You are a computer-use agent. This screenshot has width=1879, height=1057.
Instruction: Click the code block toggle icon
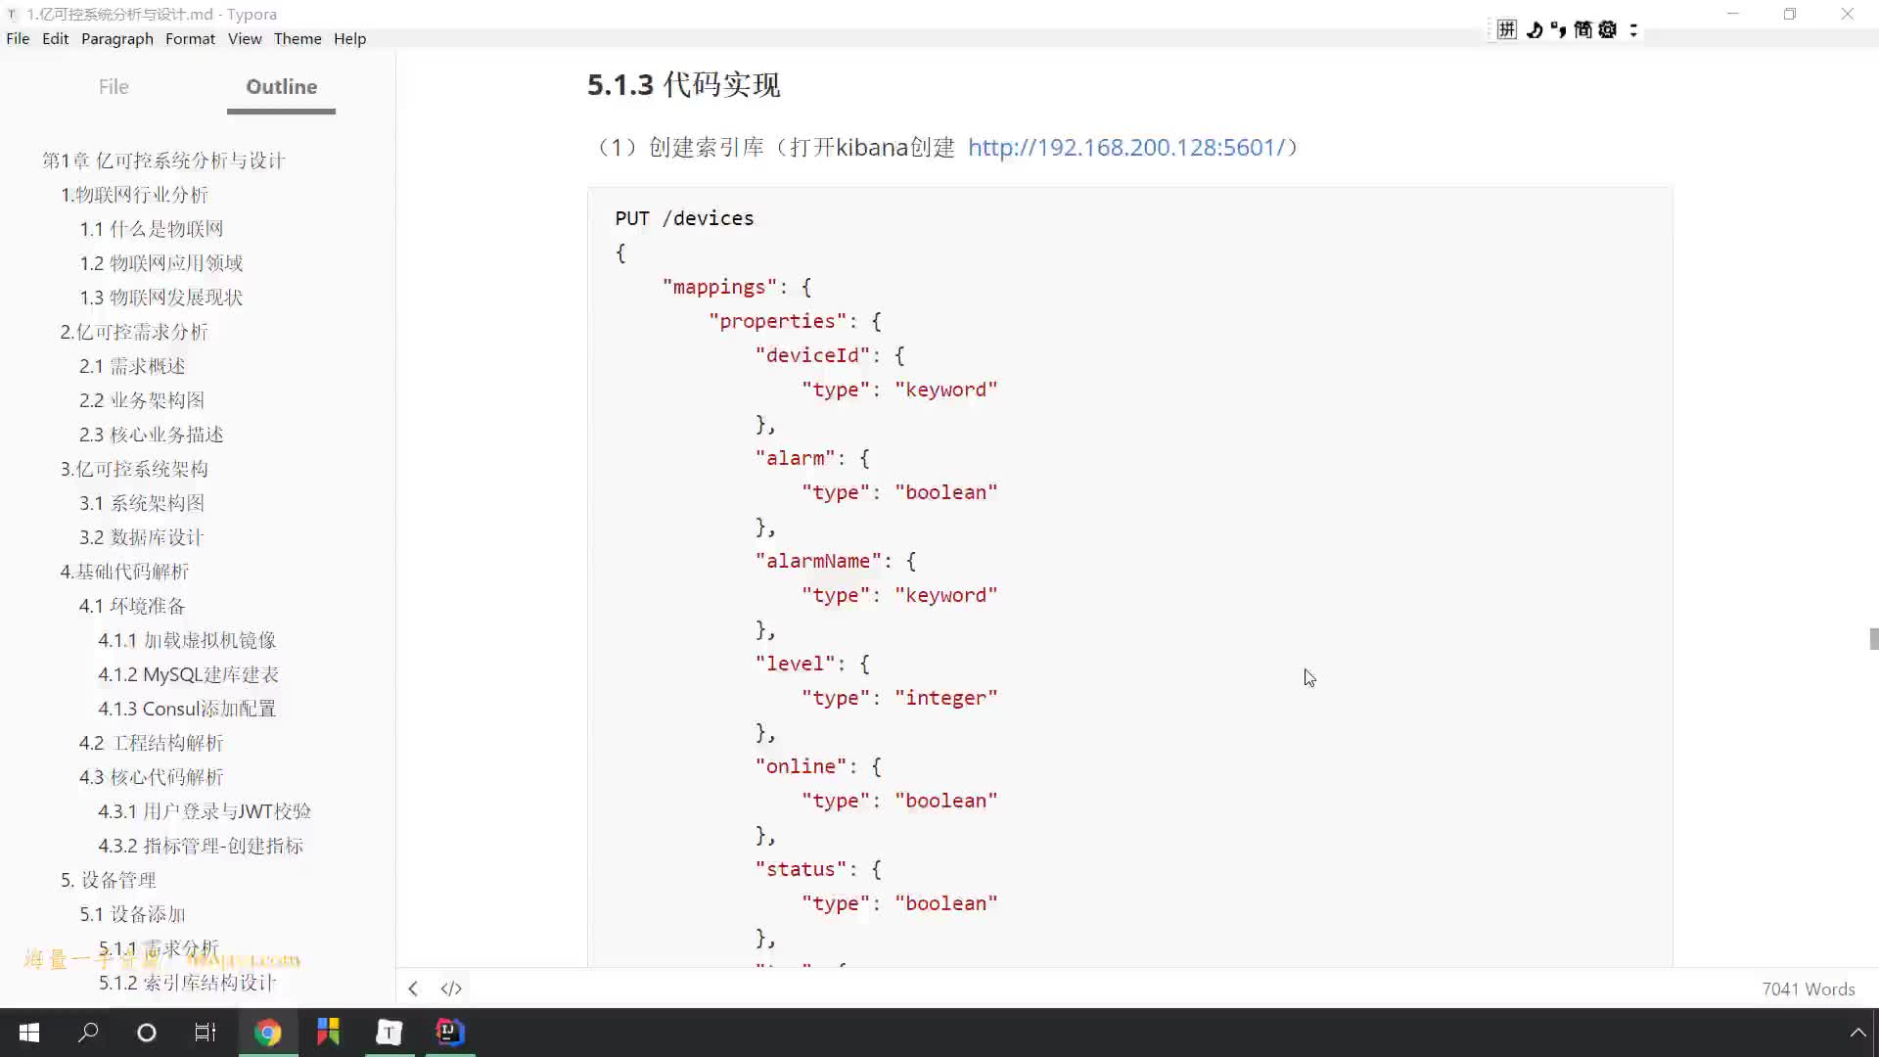click(x=449, y=988)
